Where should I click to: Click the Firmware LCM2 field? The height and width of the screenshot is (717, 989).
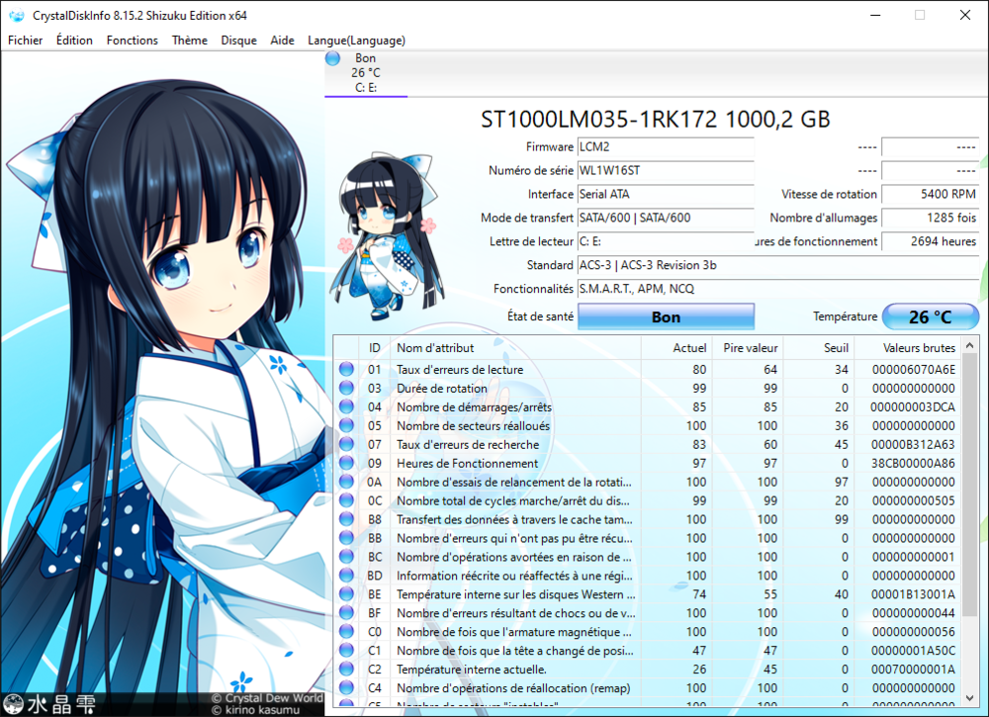665,147
